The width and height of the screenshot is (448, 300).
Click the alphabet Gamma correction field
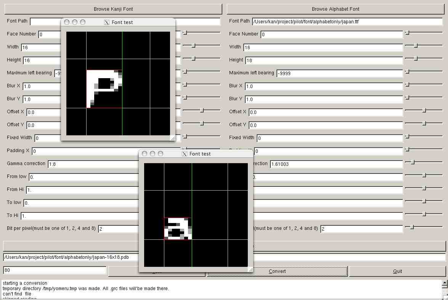(x=336, y=164)
